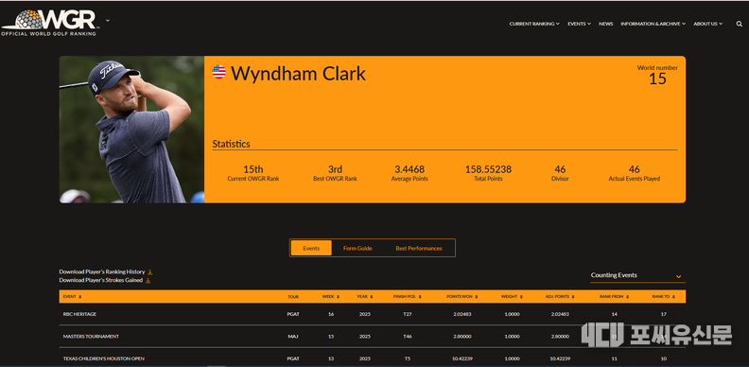Expand the Counting Events dropdown
Image resolution: width=749 pixels, height=367 pixels.
click(637, 276)
